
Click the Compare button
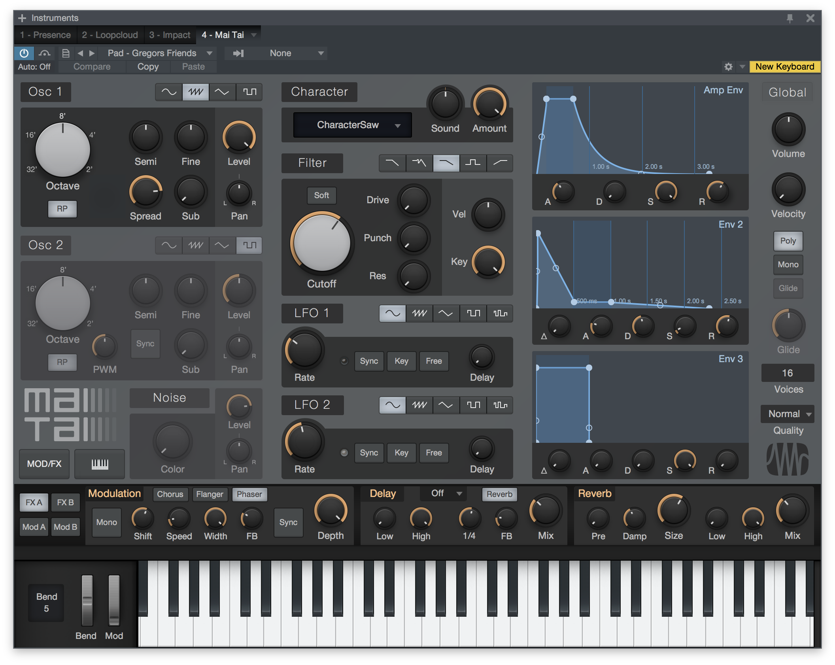92,67
